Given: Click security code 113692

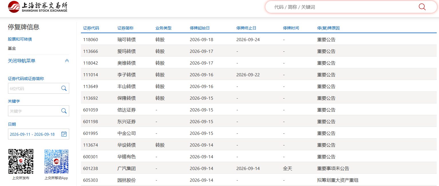Looking at the screenshot, I should click(91, 98).
